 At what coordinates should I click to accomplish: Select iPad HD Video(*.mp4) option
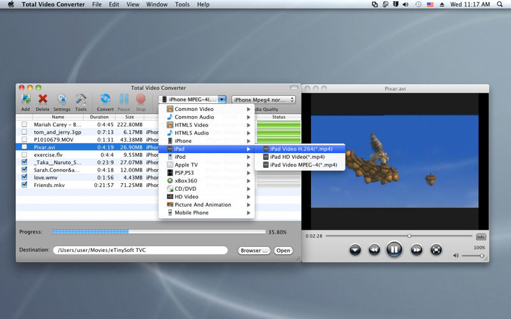[297, 157]
